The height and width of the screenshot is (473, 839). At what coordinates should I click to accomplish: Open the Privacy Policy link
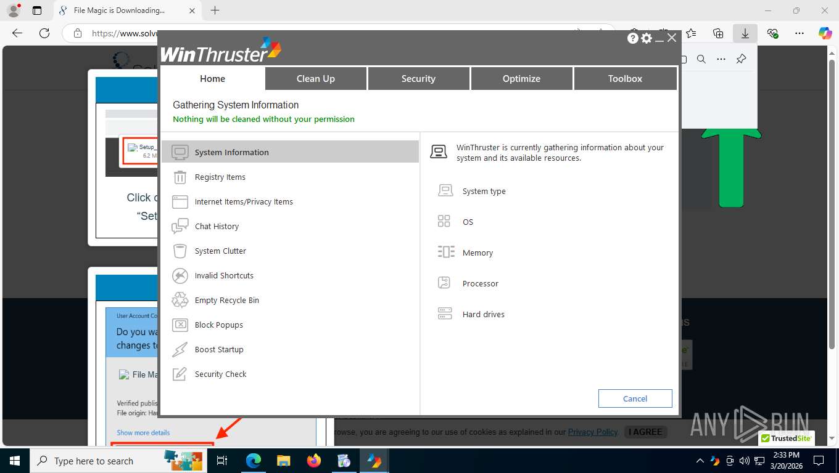click(593, 432)
